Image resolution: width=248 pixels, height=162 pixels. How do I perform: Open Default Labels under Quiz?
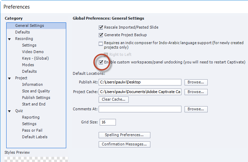(34, 137)
